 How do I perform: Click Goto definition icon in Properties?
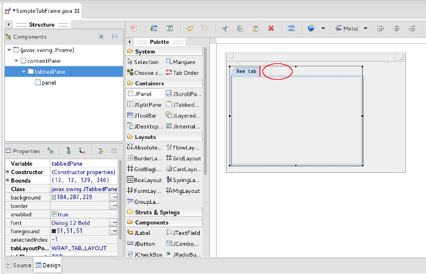click(68, 151)
